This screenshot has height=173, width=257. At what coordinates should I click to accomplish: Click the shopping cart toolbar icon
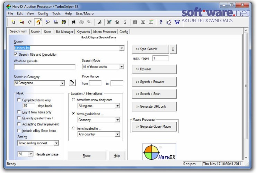point(177,22)
